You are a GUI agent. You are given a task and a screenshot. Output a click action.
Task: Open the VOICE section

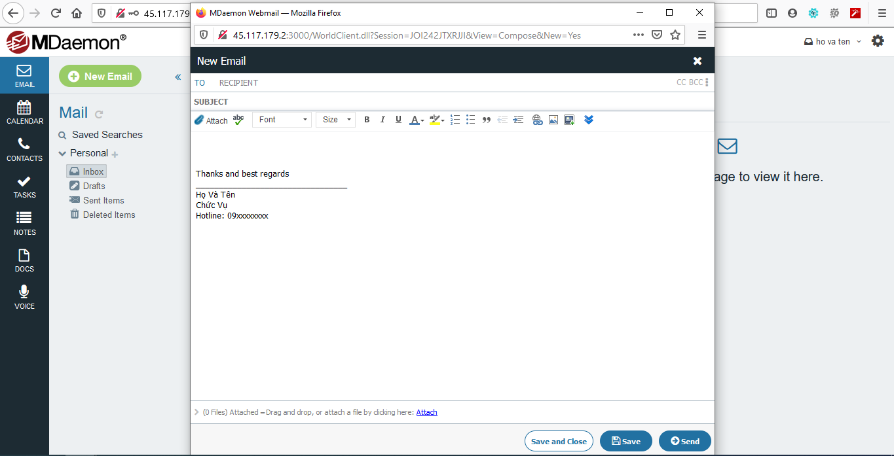(24, 298)
